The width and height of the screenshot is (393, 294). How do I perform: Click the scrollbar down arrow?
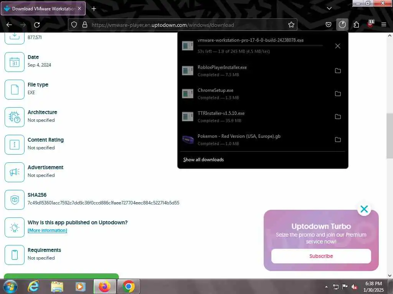(390, 276)
